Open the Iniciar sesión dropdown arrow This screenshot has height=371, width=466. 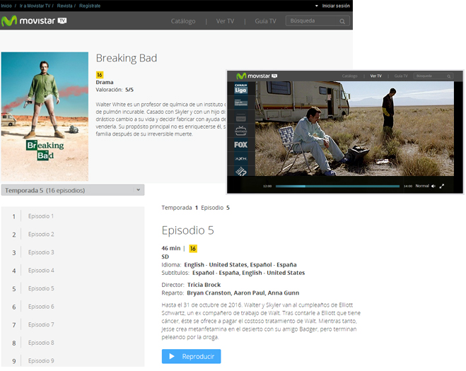click(317, 6)
